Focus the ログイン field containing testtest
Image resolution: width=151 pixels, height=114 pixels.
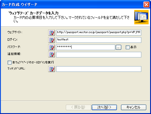point(99,40)
